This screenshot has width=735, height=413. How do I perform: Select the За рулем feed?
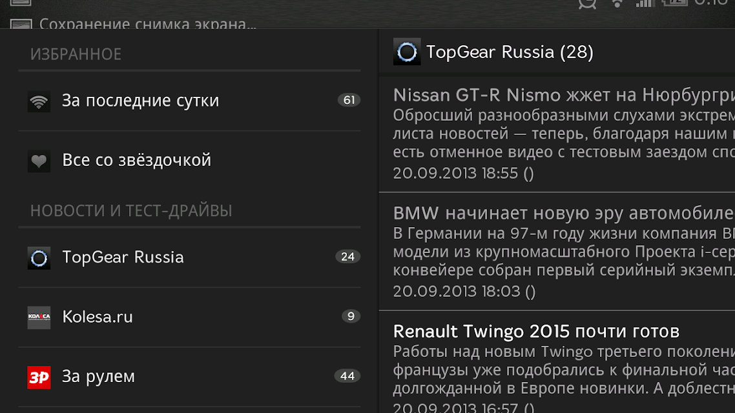[189, 377]
